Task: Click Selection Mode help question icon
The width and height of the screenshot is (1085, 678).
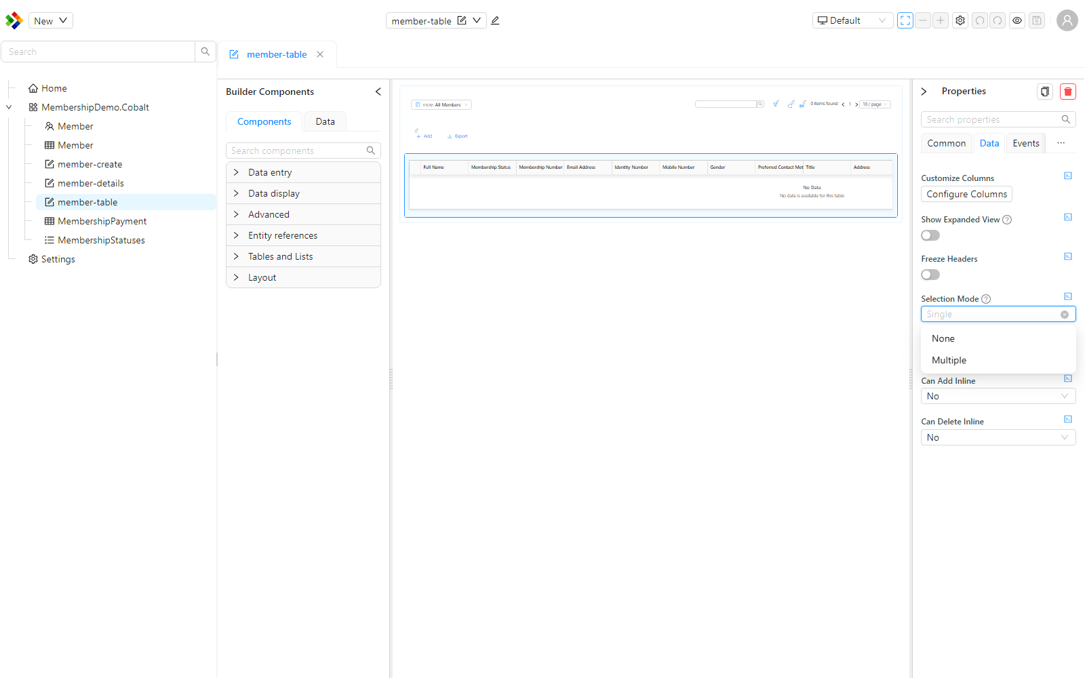Action: point(986,299)
